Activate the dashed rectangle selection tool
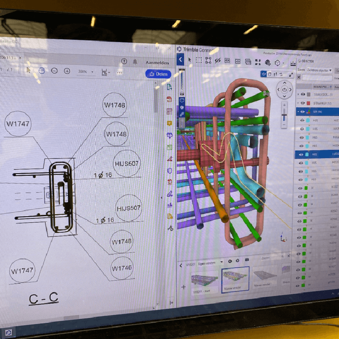 [199, 60]
